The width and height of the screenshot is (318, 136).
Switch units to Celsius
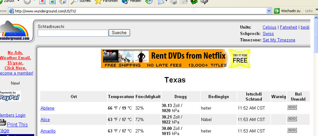(x=269, y=27)
